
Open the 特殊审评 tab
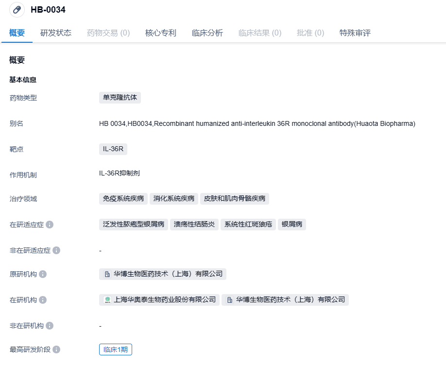coord(355,33)
